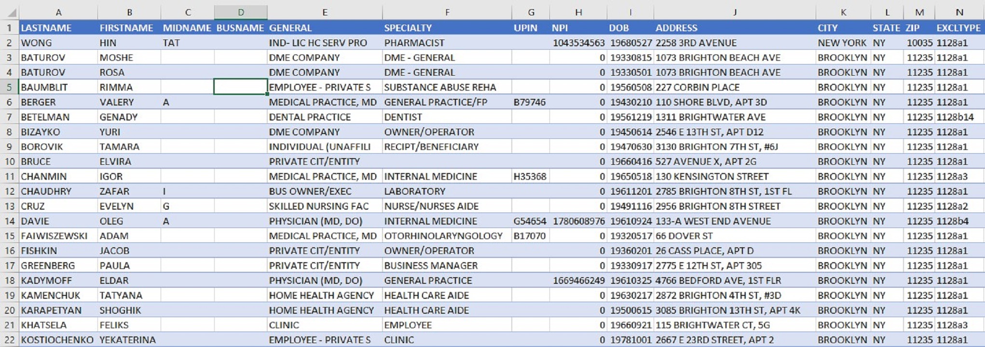Select column J header
The height and width of the screenshot is (347, 985).
coord(734,13)
